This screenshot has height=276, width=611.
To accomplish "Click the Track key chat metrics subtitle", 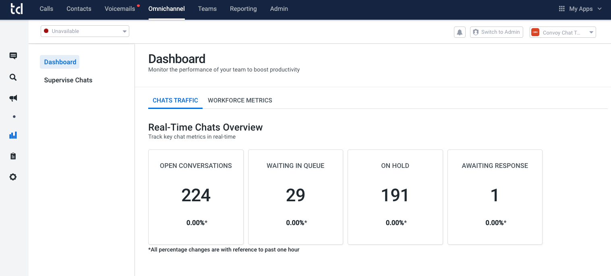I will pos(192,137).
